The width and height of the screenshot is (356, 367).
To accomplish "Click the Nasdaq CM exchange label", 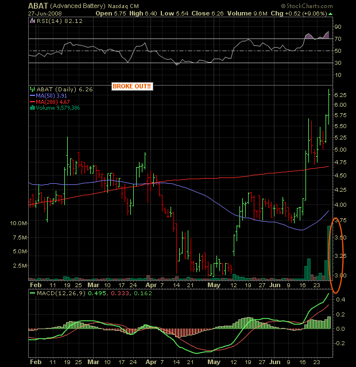I will tap(123, 6).
